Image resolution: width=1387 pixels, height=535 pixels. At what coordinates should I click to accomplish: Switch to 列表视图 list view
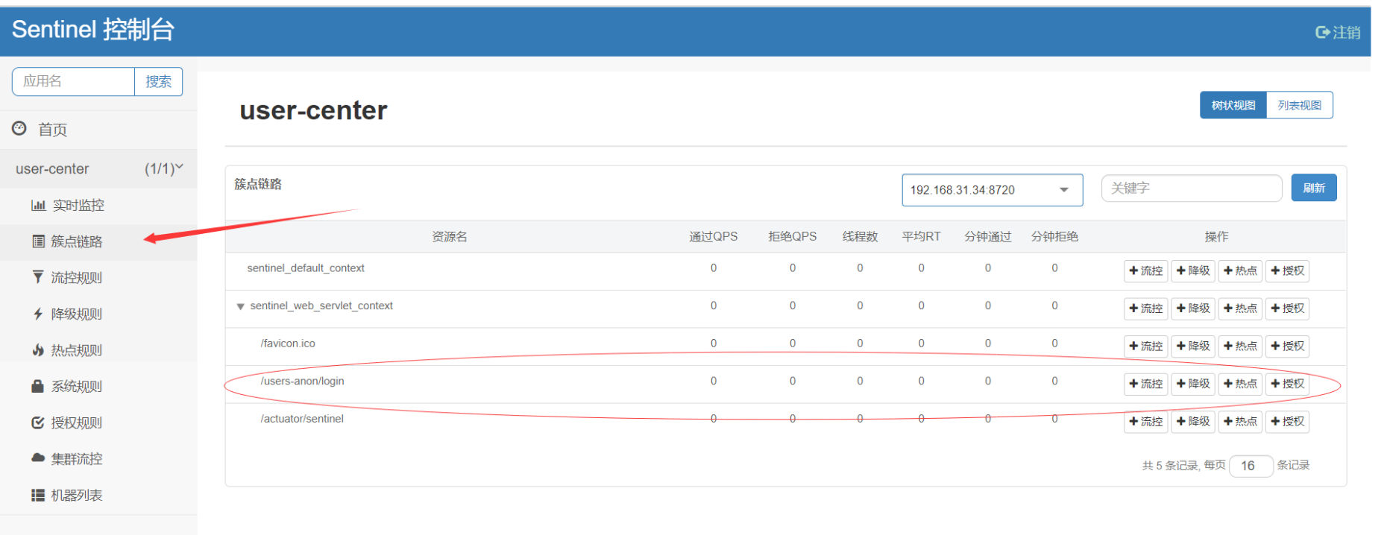tap(1300, 105)
